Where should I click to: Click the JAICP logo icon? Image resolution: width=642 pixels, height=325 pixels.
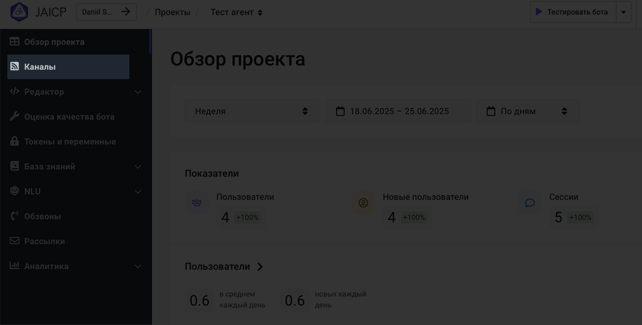coord(19,12)
